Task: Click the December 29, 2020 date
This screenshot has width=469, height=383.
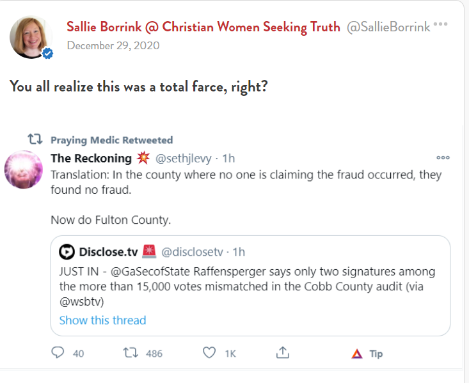Action: 113,45
